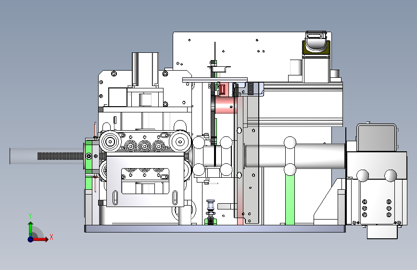Select the green vertical support under the cylinder
The image size is (417, 270).
click(290, 199)
